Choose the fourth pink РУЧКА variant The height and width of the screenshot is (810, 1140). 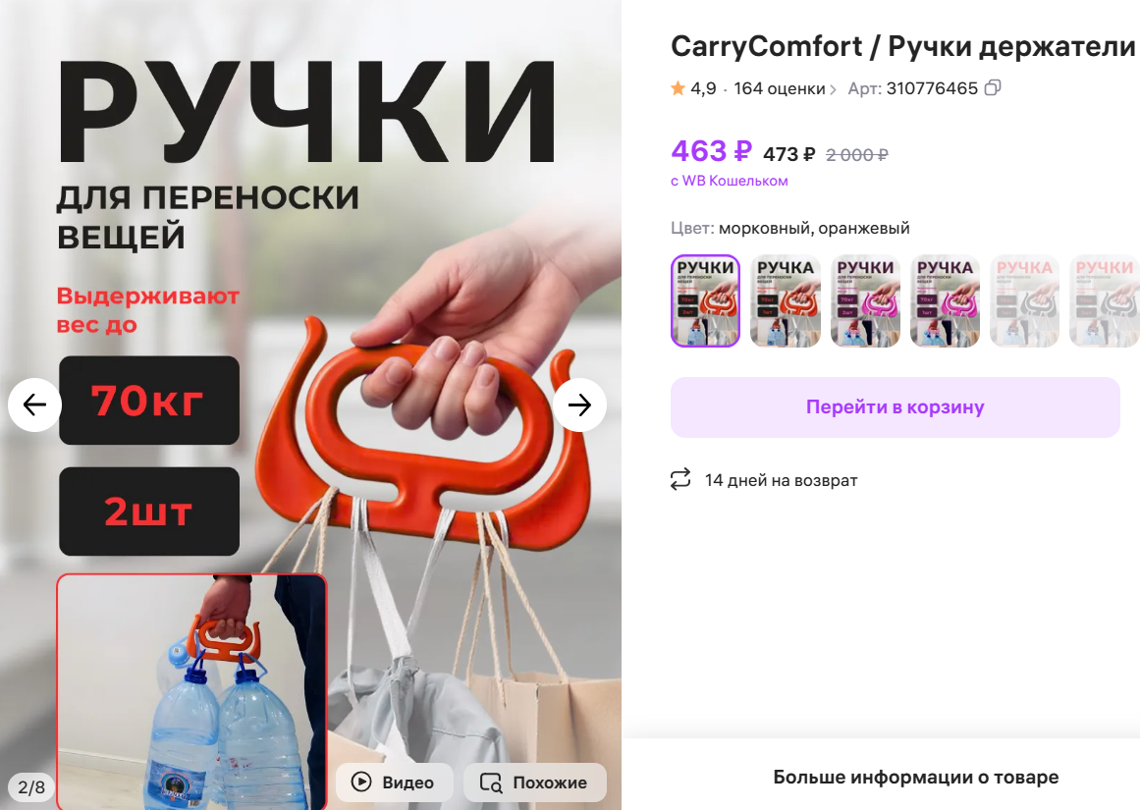click(946, 300)
